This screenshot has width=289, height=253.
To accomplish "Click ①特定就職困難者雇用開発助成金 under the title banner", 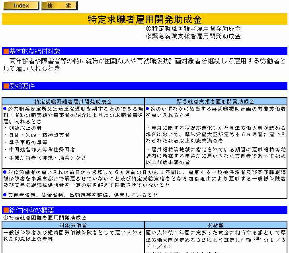I will click(193, 29).
